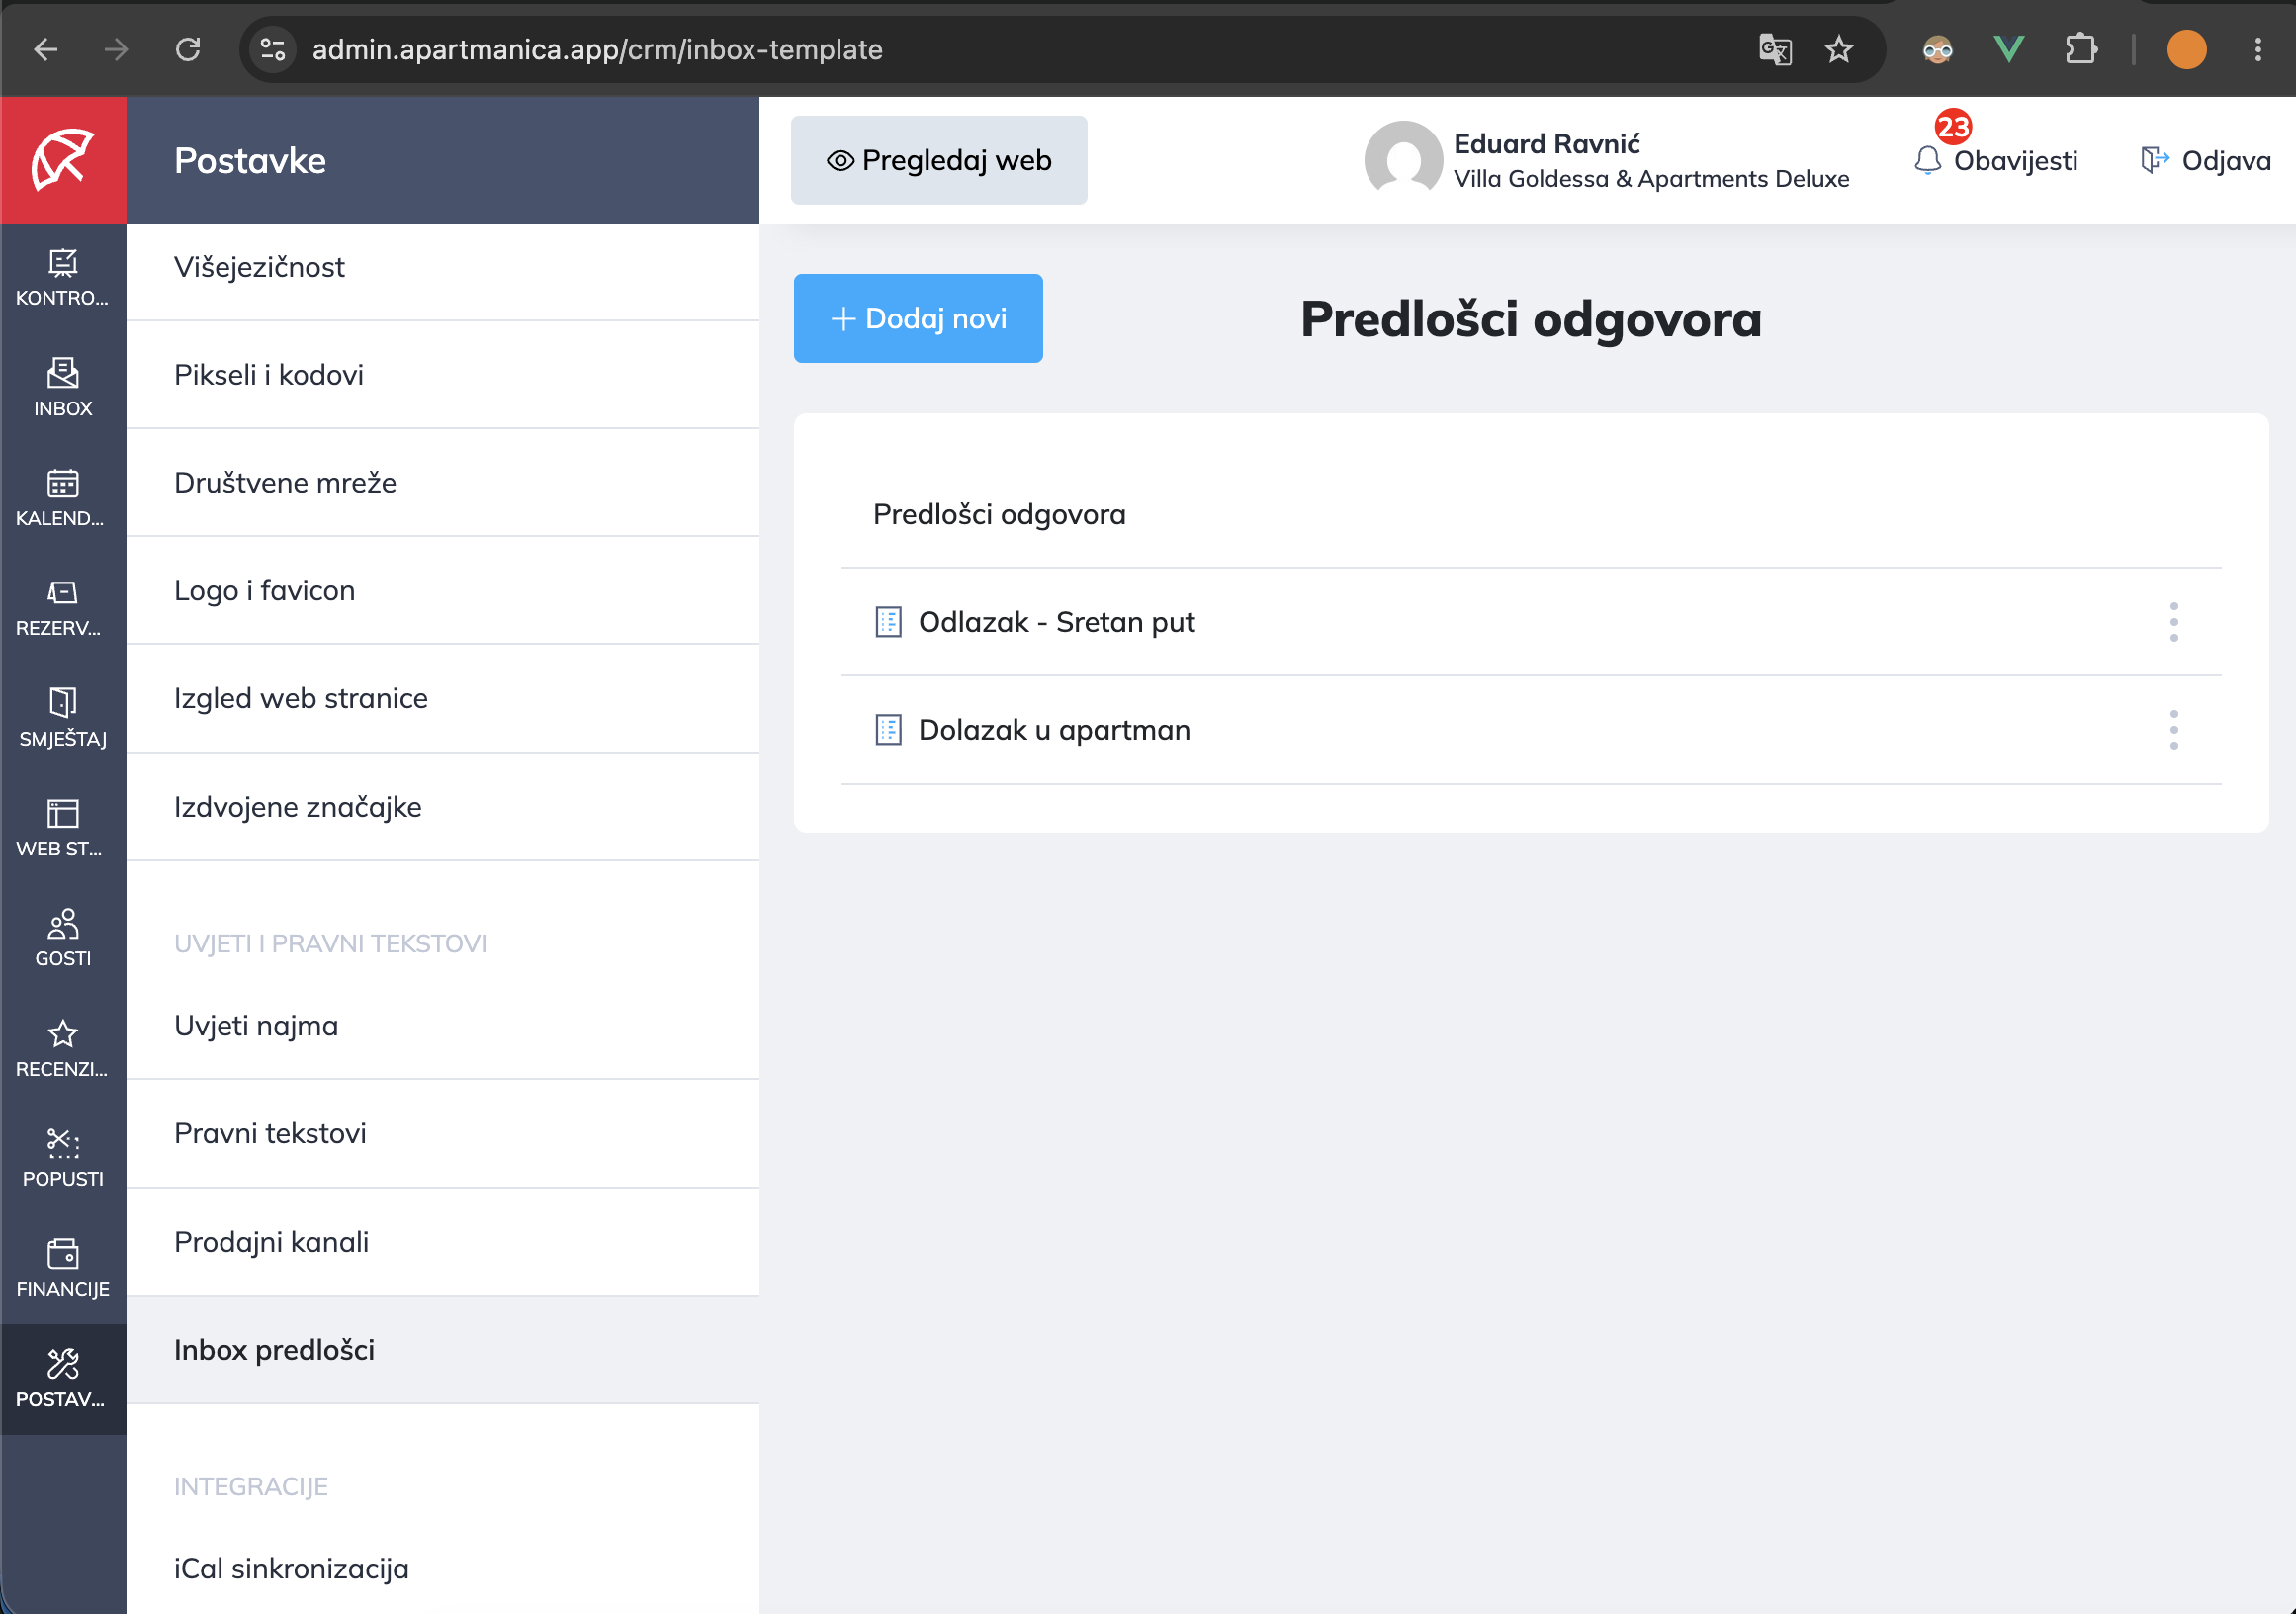Click the site info icon in address bar
2296x1614 pixels.
(x=272, y=49)
